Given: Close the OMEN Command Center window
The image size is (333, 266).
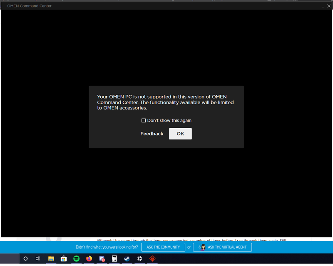Looking at the screenshot, I should 329,6.
